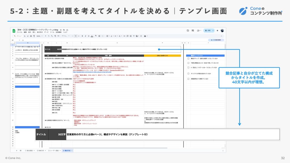Screen dimensions: 290x163
Task: Apply currency format with yen icon
Action: click(46, 36)
